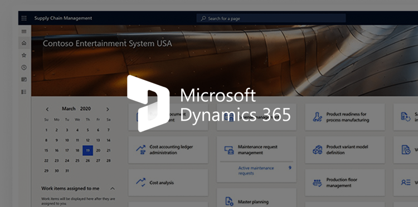The width and height of the screenshot is (418, 207).
Task: Click Product readiness flask icon
Action: (x=317, y=117)
